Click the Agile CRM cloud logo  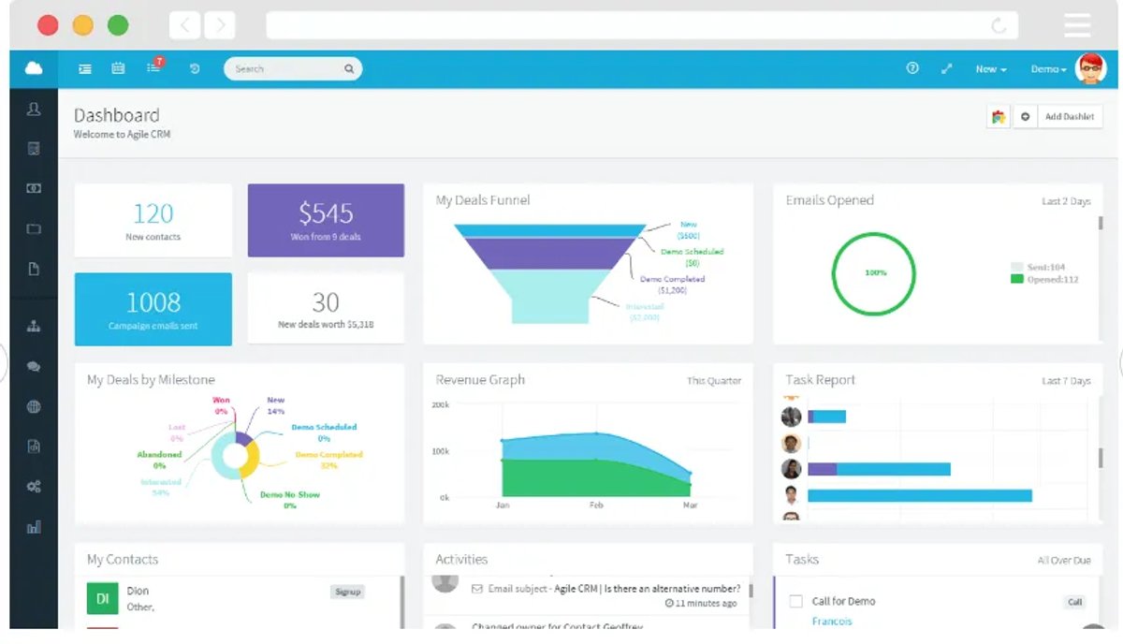click(34, 68)
